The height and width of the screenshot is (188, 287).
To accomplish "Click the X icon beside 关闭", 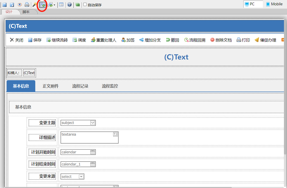I will 12,40.
